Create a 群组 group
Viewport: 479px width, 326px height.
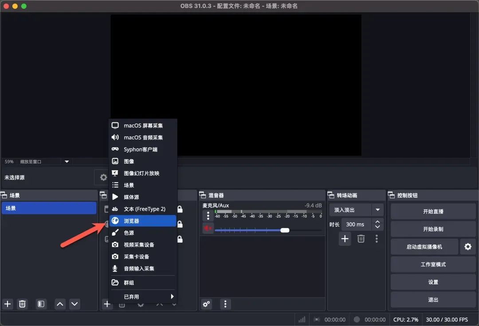pyautogui.click(x=143, y=283)
